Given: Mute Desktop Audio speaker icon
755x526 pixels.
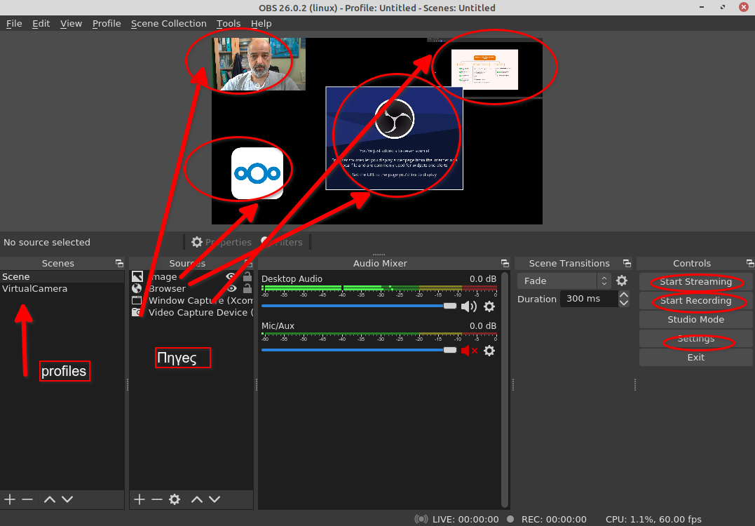Looking at the screenshot, I should [468, 306].
